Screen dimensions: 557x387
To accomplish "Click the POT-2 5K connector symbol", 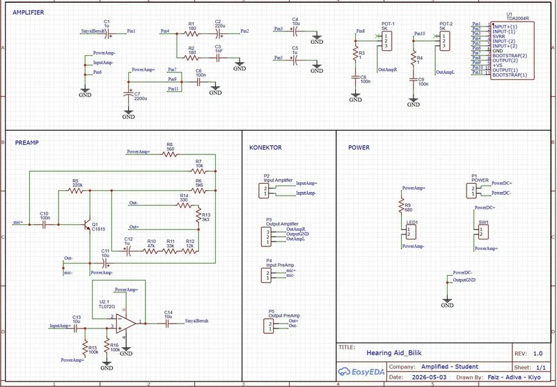I will tap(445, 41).
